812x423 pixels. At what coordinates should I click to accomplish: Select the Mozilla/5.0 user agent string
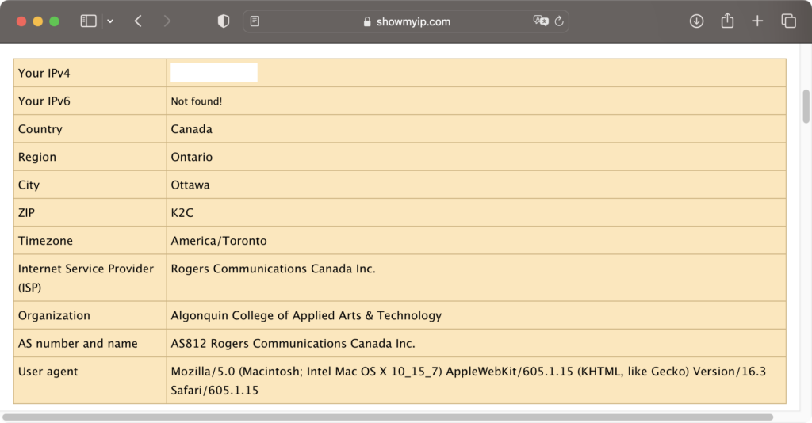[x=468, y=380]
